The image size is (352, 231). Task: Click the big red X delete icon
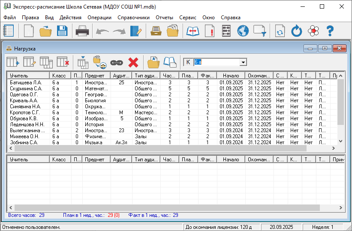click(133, 62)
